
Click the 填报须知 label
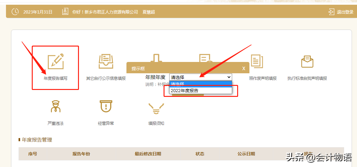coord(156,124)
